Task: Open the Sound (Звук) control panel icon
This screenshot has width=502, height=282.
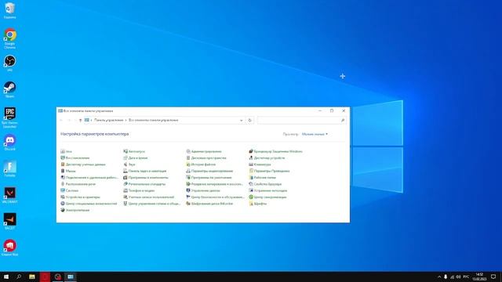Action: [x=125, y=164]
